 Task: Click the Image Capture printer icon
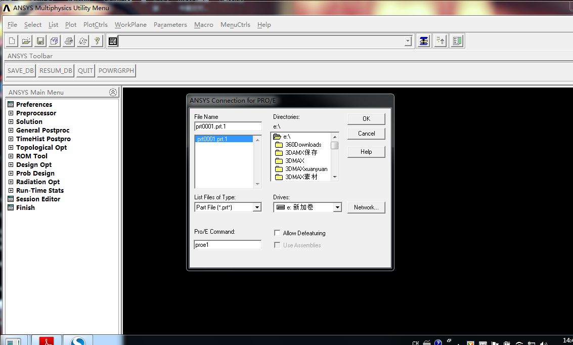point(69,41)
